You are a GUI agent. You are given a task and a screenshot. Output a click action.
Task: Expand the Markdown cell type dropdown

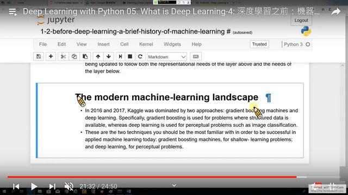pos(167,57)
